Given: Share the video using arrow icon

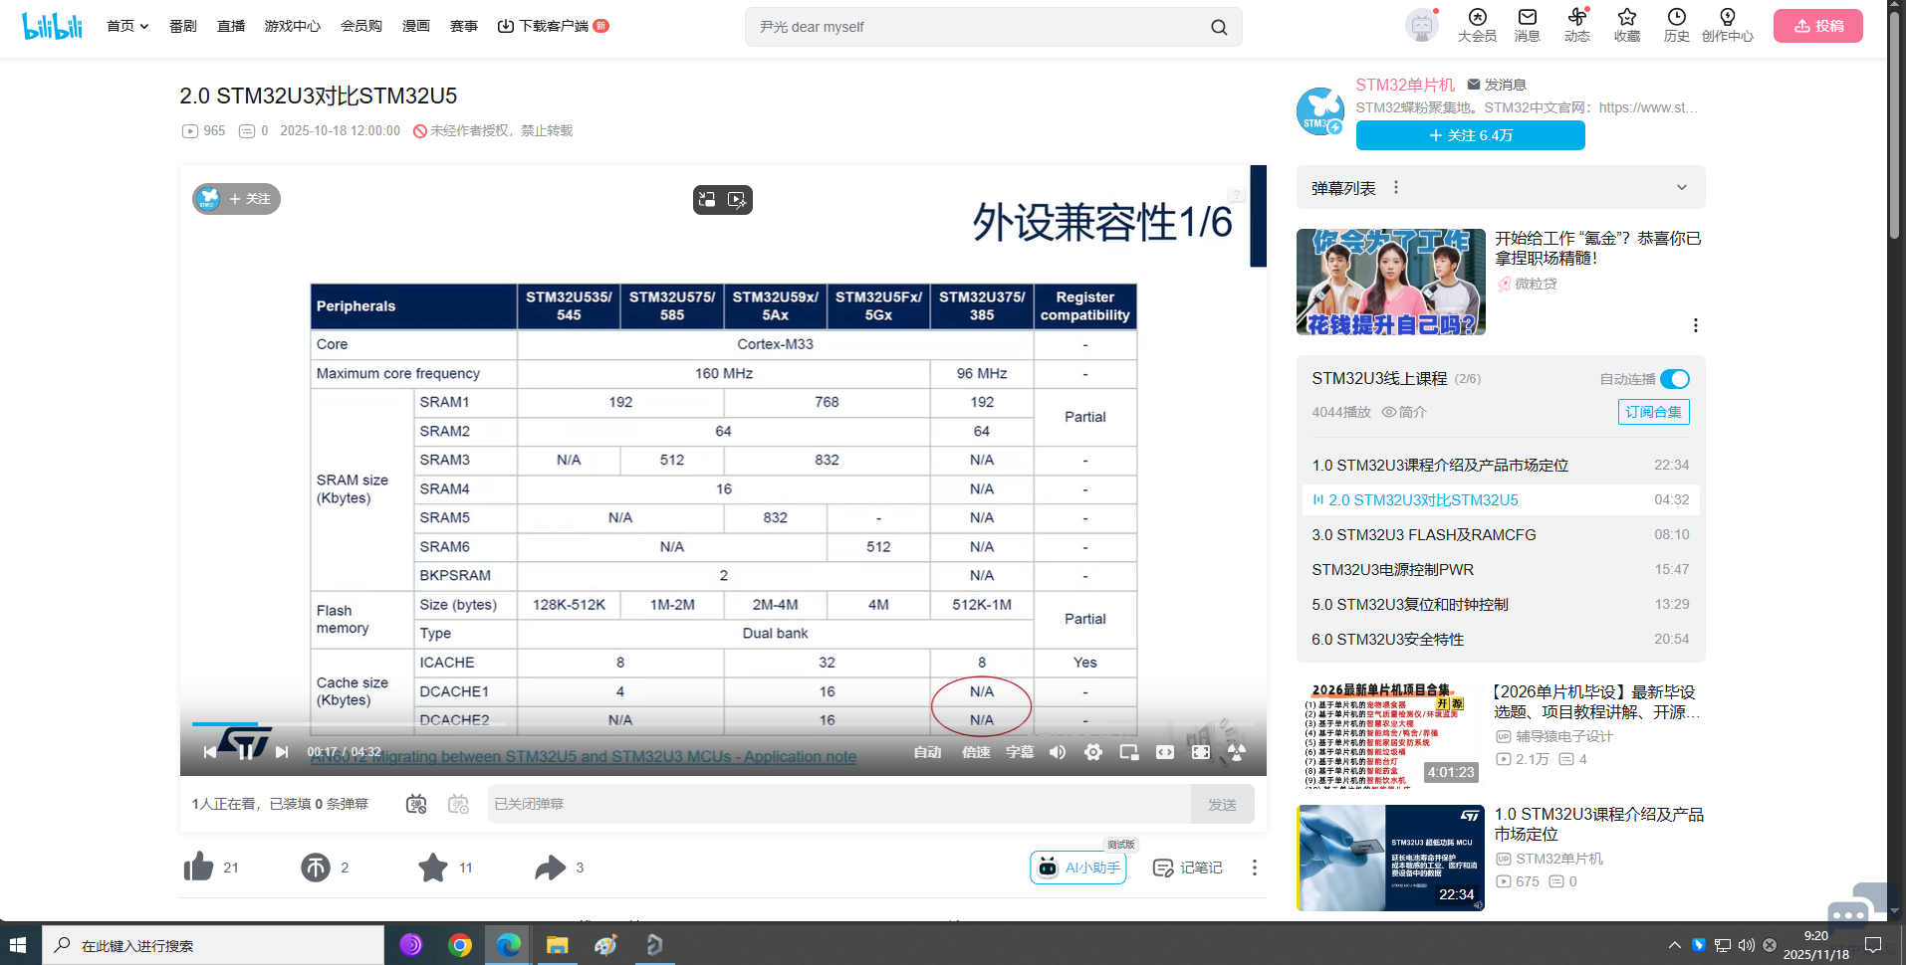Looking at the screenshot, I should pos(550,868).
